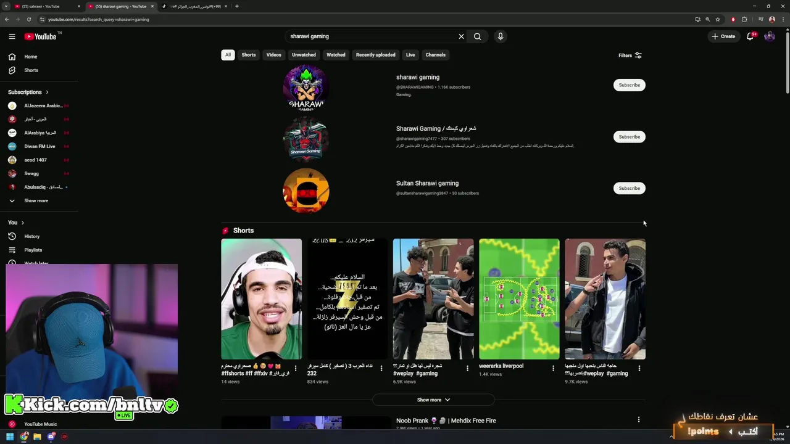Open Chrome zoom magnifier icon
Viewport: 790px width, 444px height.
(x=708, y=19)
